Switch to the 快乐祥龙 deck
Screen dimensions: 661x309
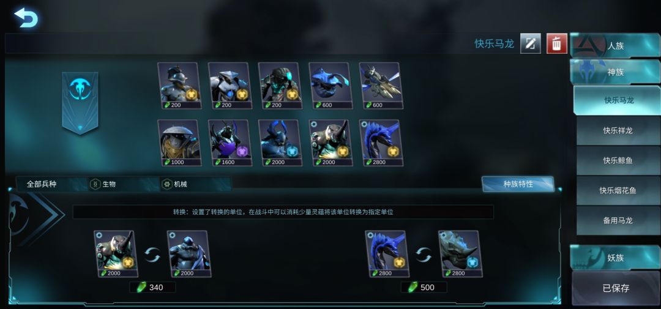(x=618, y=131)
